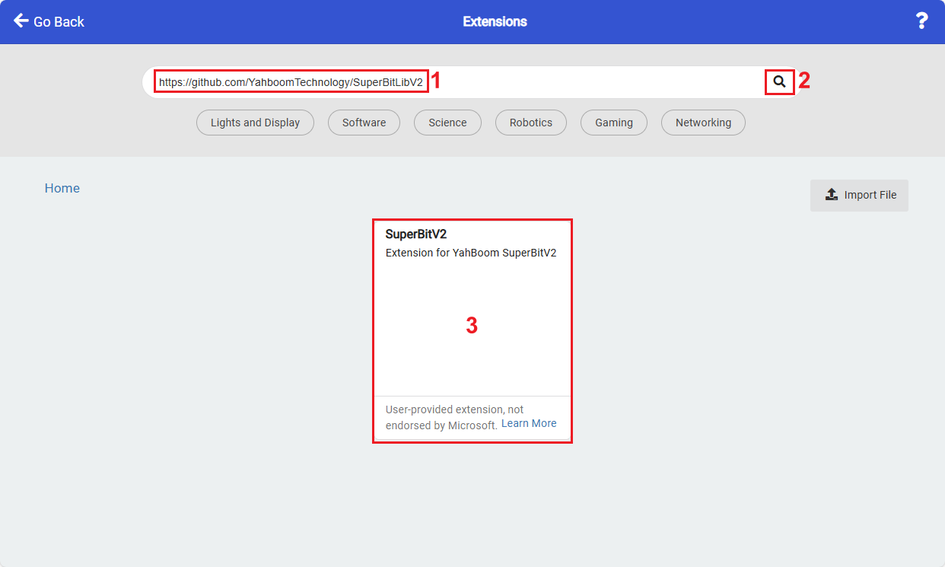Go to the Home breadcrumb link
The height and width of the screenshot is (567, 945).
click(62, 188)
